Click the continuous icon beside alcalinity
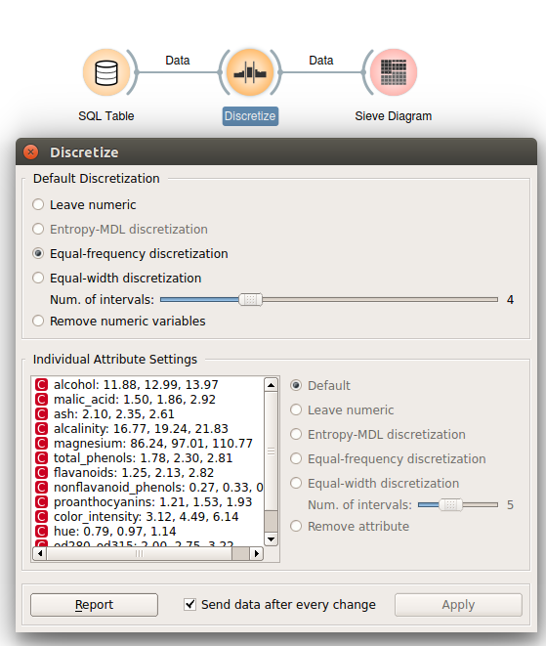This screenshot has width=546, height=646. (42, 429)
